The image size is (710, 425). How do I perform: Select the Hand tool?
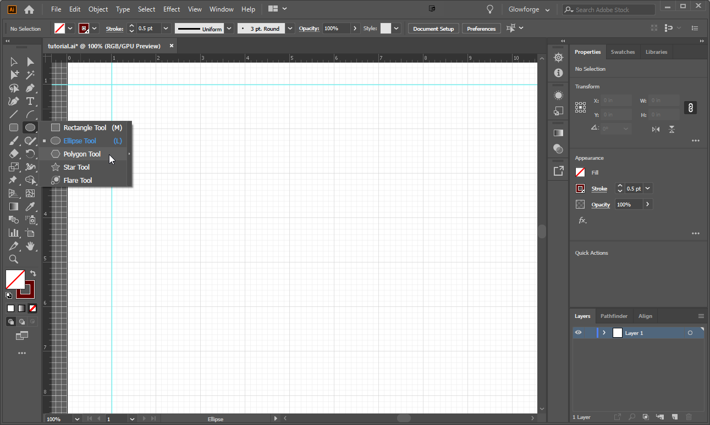30,246
